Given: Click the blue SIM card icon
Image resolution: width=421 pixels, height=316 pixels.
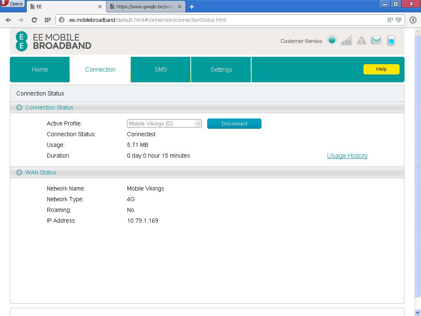Looking at the screenshot, I should click(391, 40).
